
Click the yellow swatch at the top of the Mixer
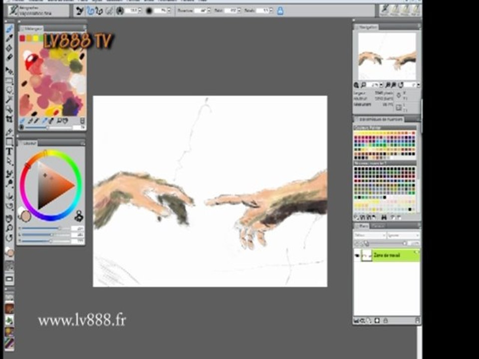35,38
